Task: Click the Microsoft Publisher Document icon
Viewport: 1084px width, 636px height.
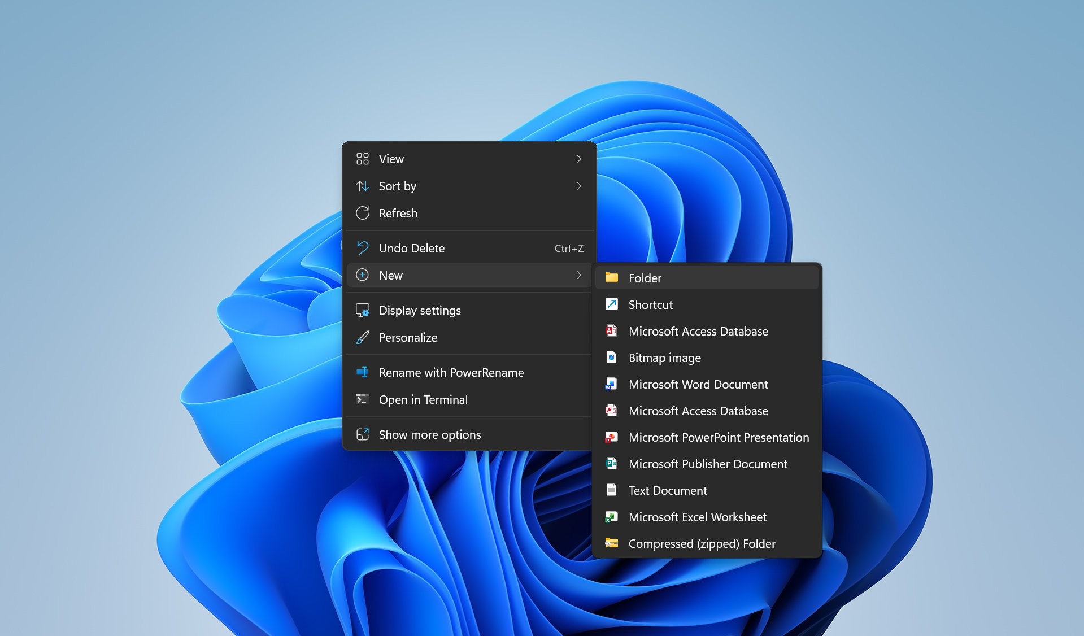Action: click(611, 464)
